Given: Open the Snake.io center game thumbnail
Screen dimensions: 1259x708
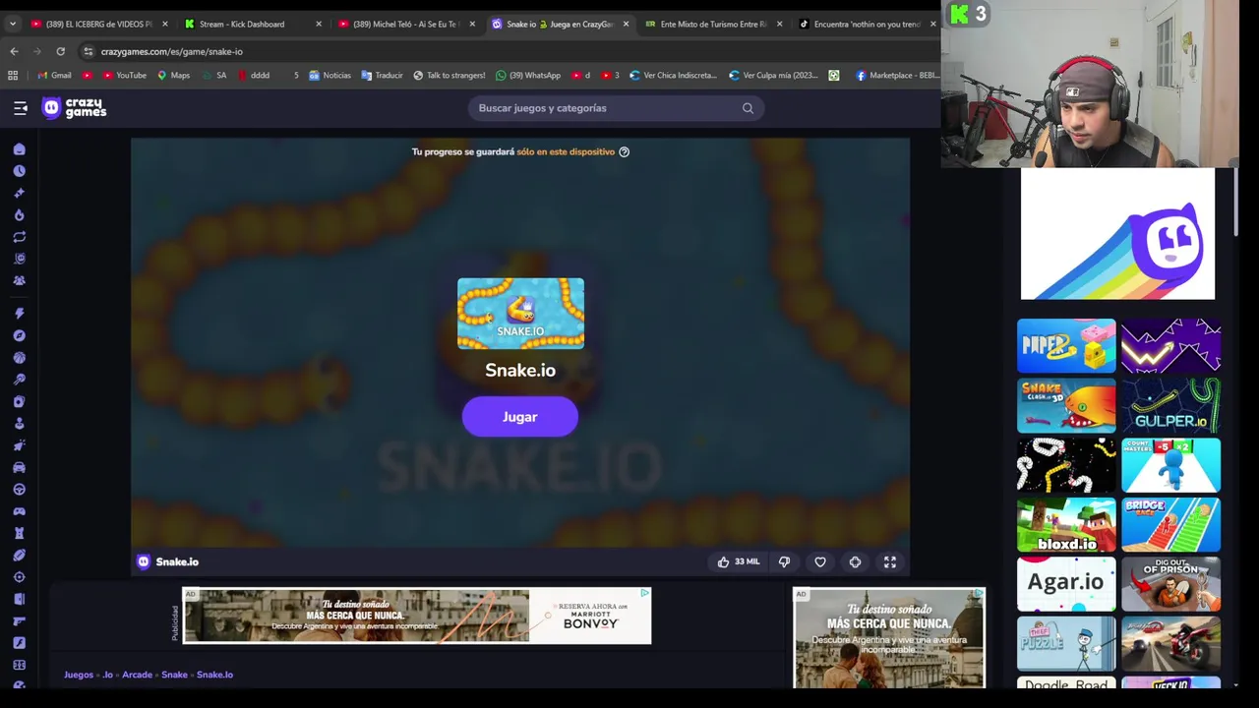Looking at the screenshot, I should tap(520, 314).
